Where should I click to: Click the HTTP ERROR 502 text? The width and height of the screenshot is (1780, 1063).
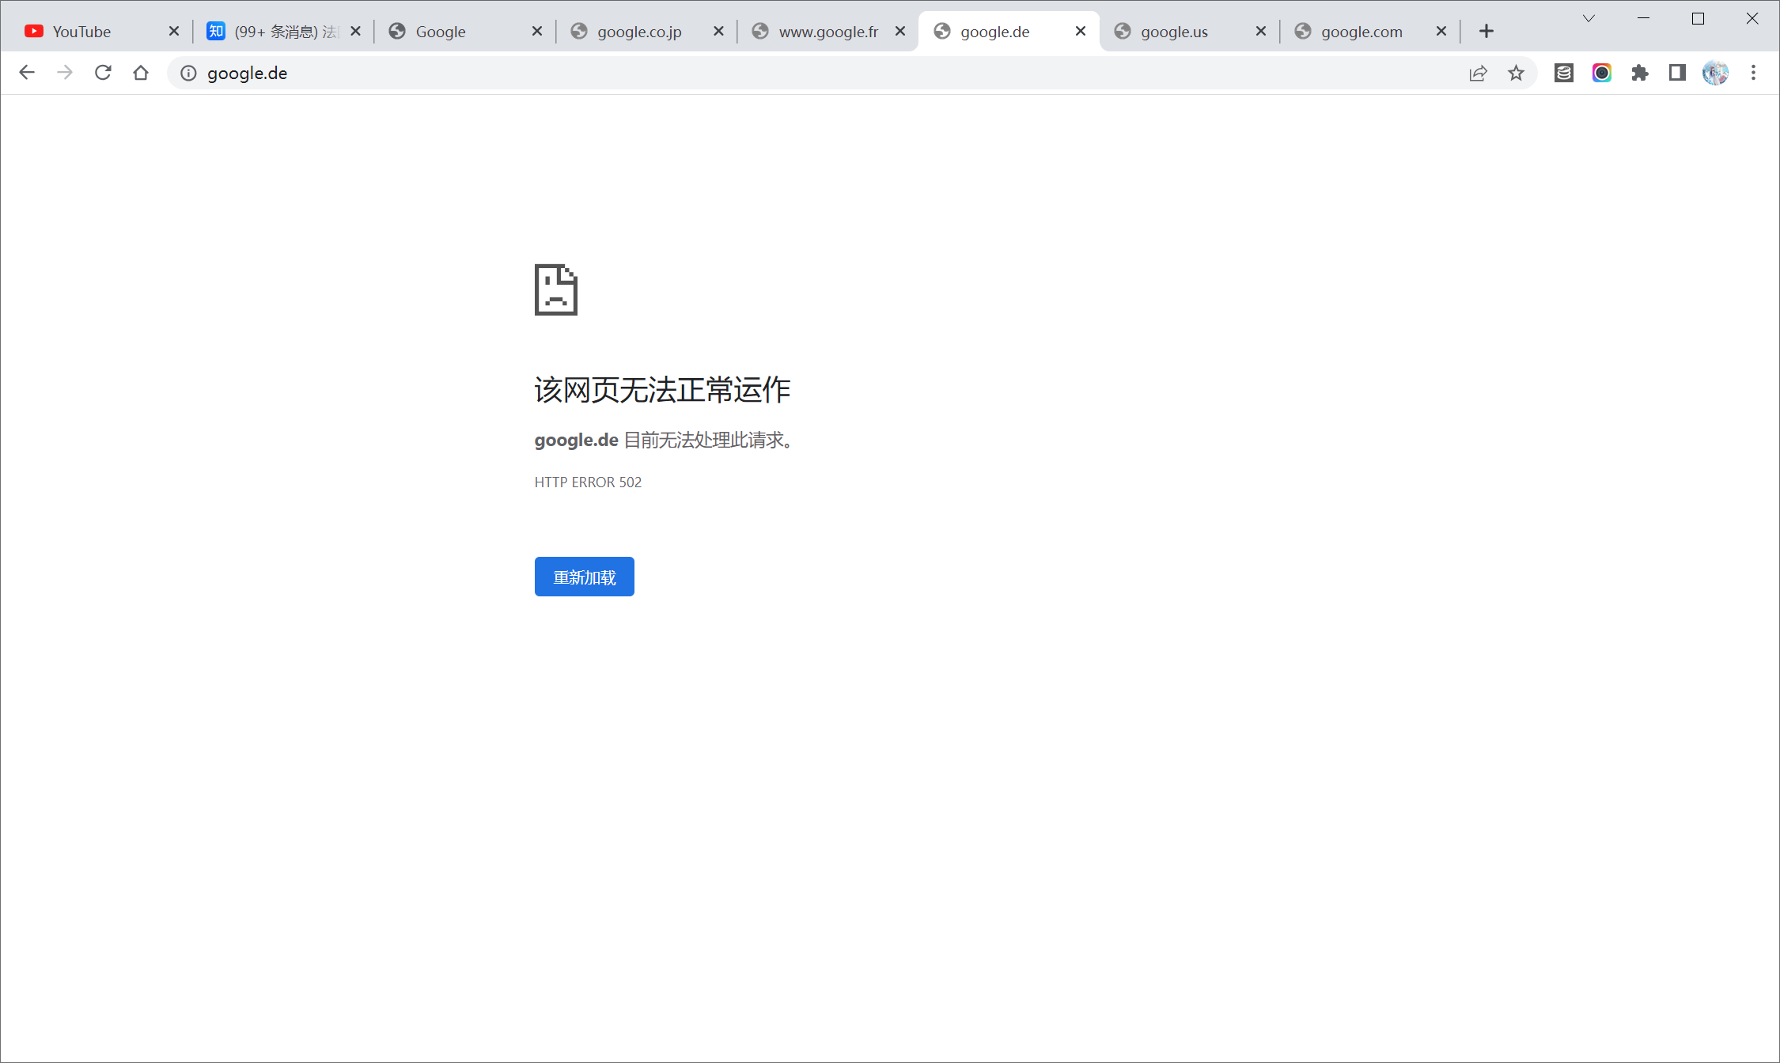click(x=588, y=482)
